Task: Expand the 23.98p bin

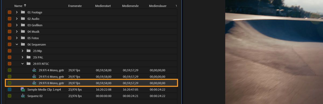Action: (22, 51)
